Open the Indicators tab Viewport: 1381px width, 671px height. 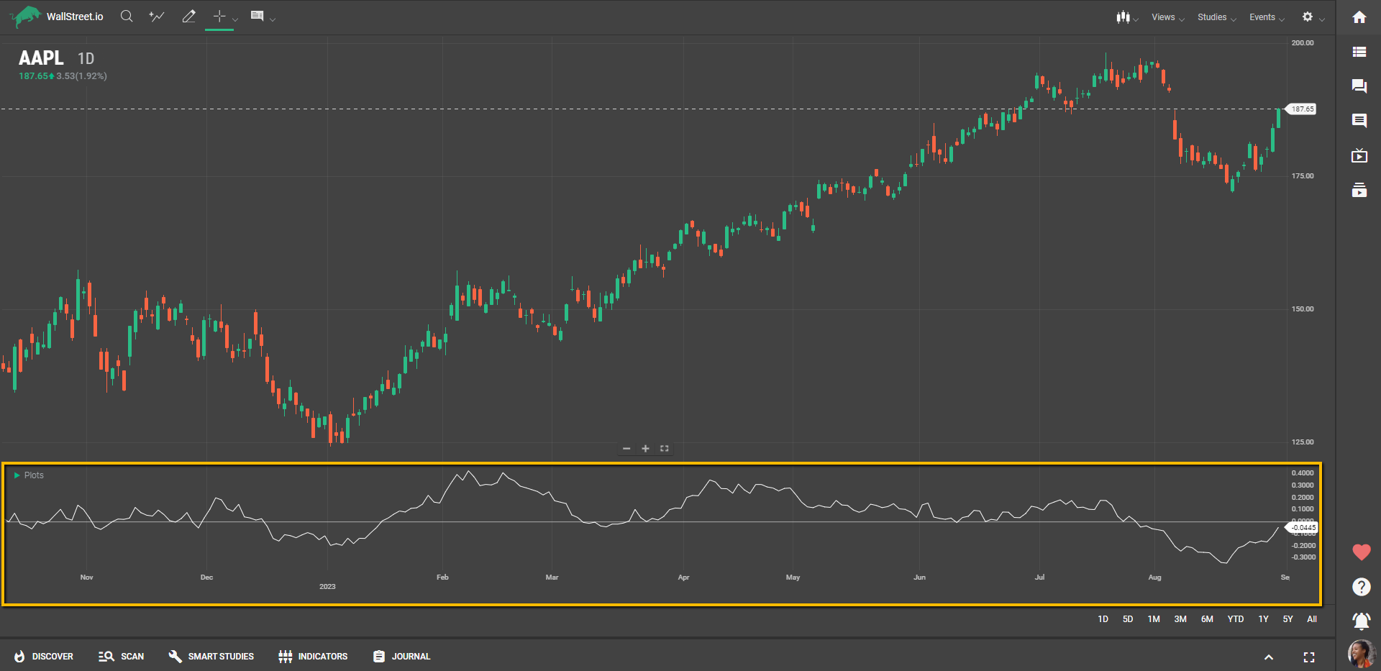click(313, 657)
